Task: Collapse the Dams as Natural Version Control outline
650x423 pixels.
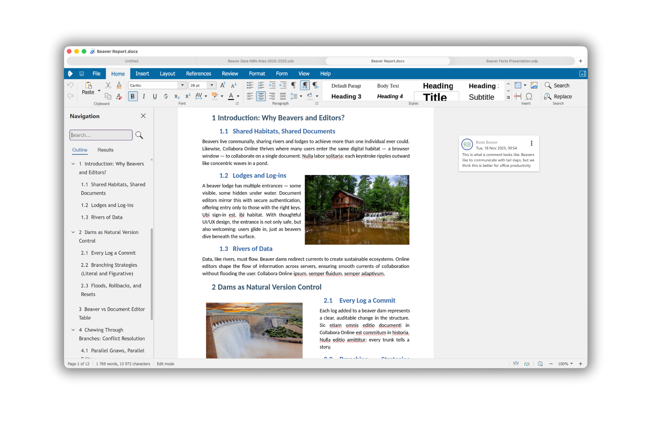Action: coord(73,232)
